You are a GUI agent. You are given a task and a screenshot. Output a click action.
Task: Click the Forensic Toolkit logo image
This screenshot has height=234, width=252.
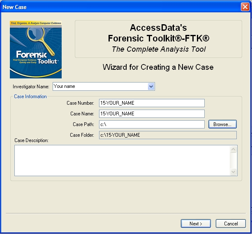36,50
